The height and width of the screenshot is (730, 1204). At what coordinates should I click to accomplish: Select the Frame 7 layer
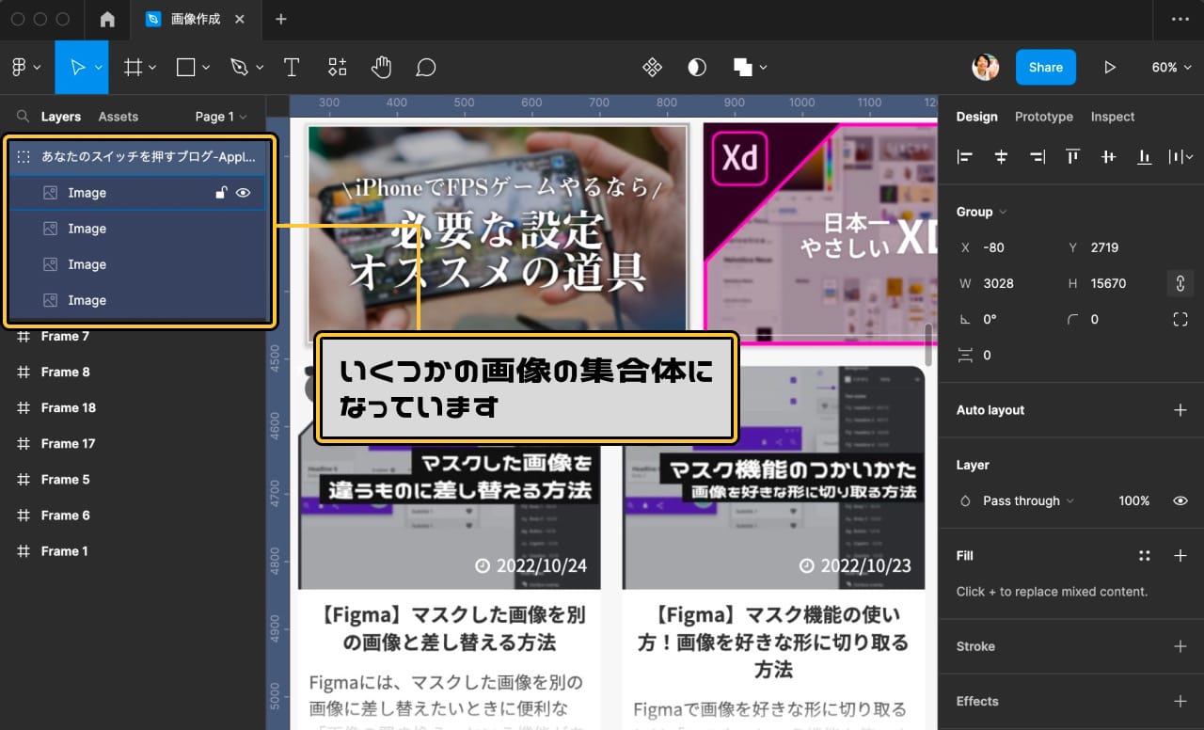pos(133,337)
